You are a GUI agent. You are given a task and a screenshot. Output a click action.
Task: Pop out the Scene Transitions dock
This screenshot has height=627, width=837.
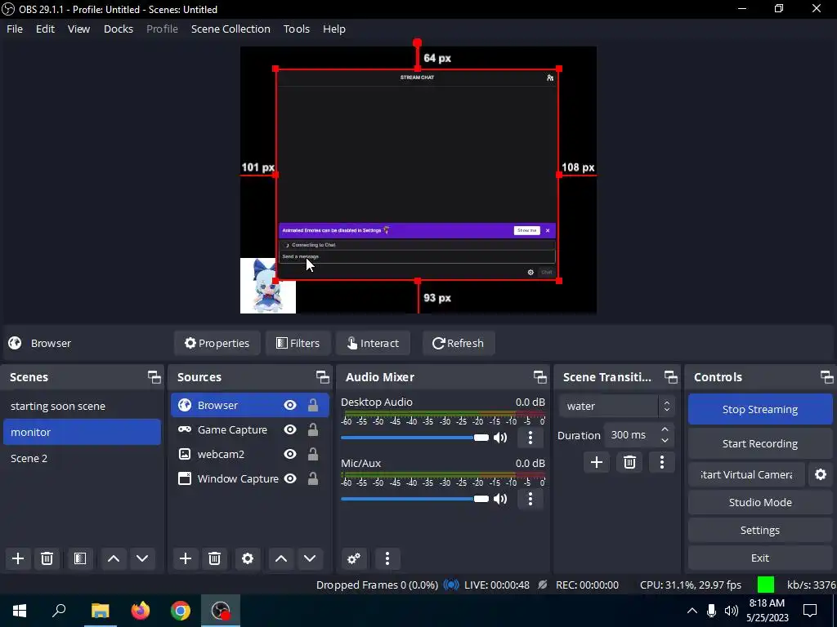pos(670,377)
